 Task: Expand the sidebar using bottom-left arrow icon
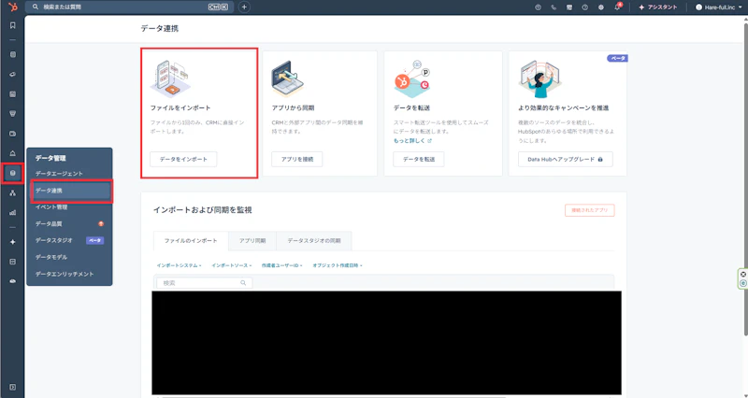(13, 387)
